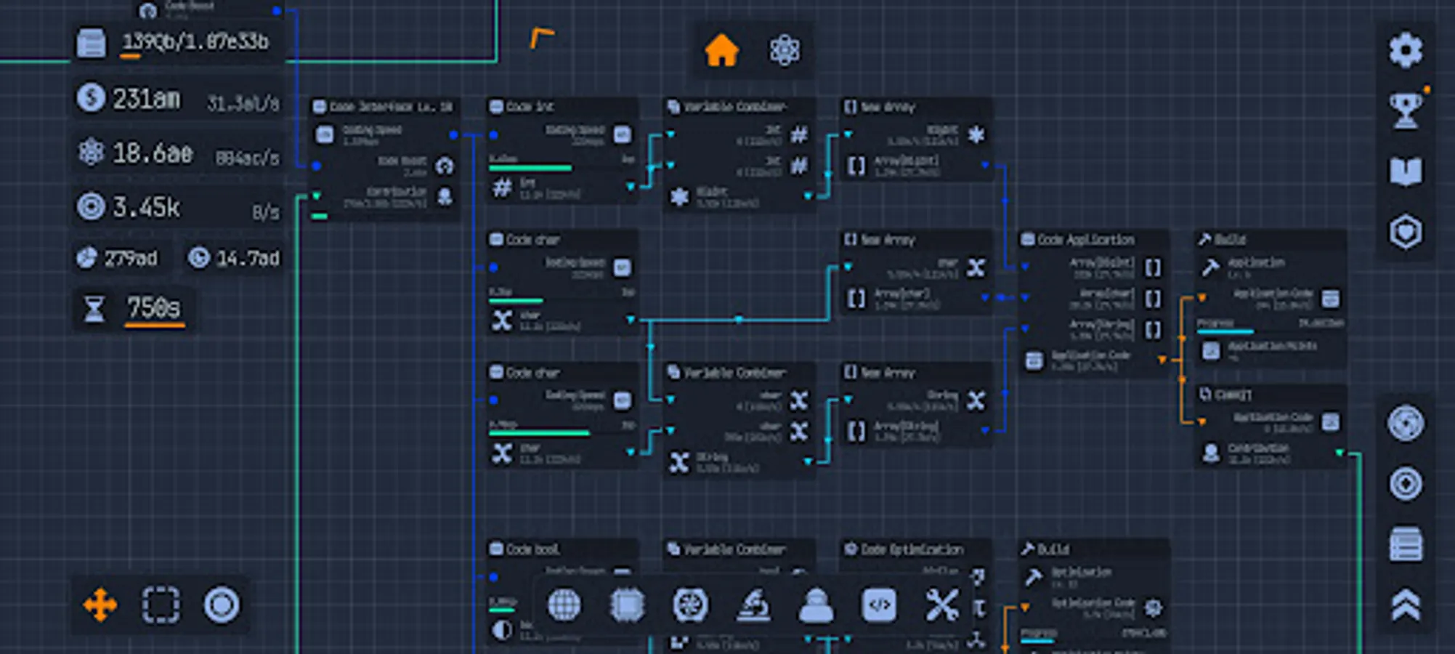Click the orange progress underline beneath 750s

[x=154, y=325]
